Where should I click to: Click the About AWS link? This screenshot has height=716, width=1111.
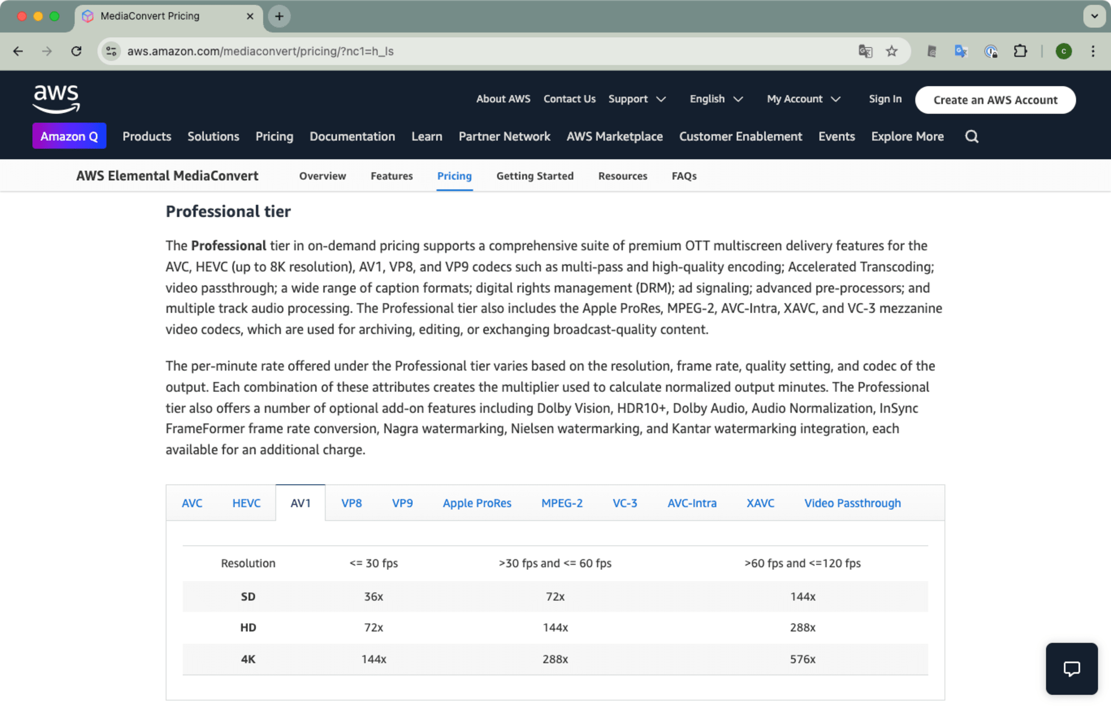(x=503, y=99)
